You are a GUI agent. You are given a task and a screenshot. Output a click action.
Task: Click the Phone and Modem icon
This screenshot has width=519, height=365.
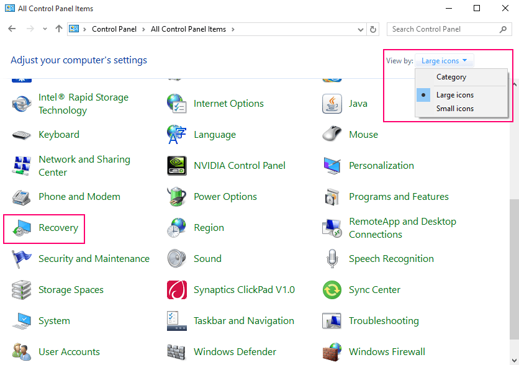22,197
